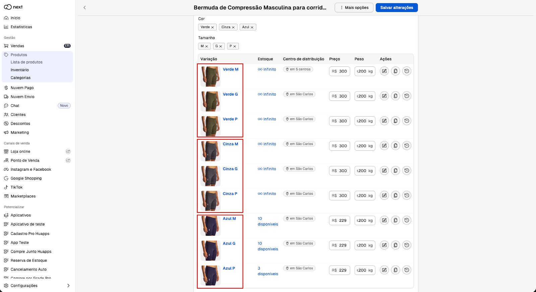
Task: Duplicate the Azul G variation
Action: 396,245
